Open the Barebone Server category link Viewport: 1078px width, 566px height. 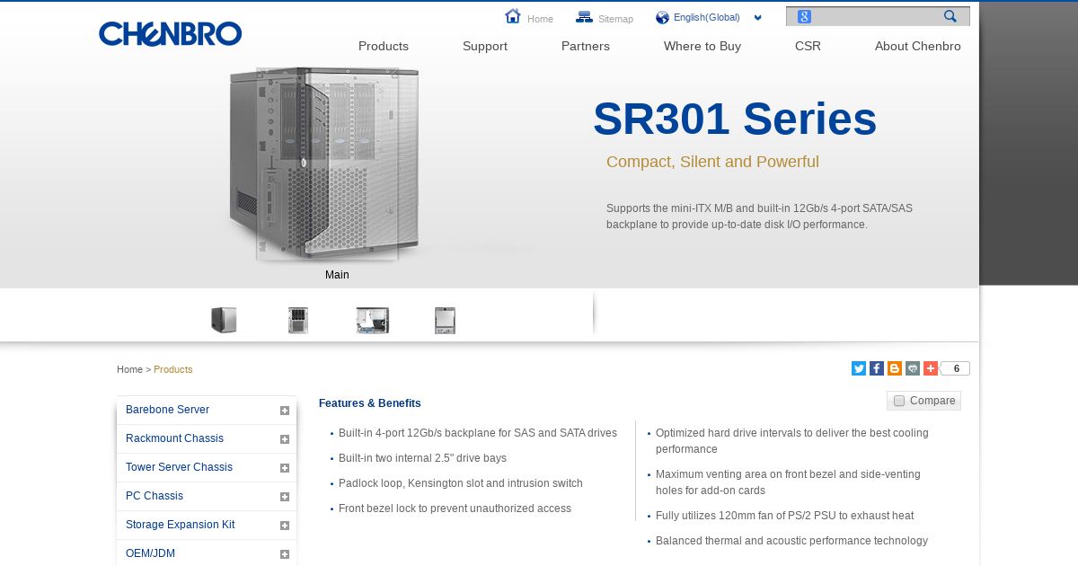(x=167, y=410)
